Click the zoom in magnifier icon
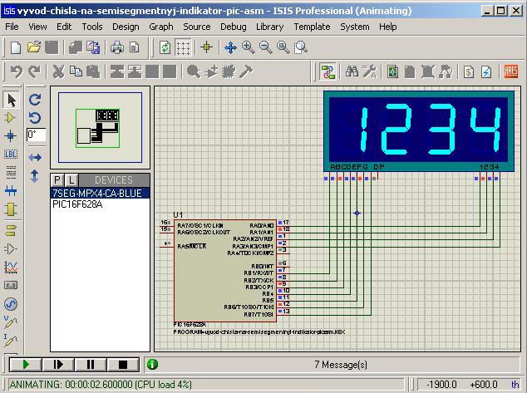The image size is (527, 393). point(249,47)
